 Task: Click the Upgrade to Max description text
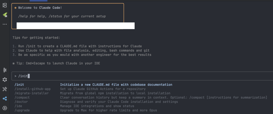click(x=109, y=110)
